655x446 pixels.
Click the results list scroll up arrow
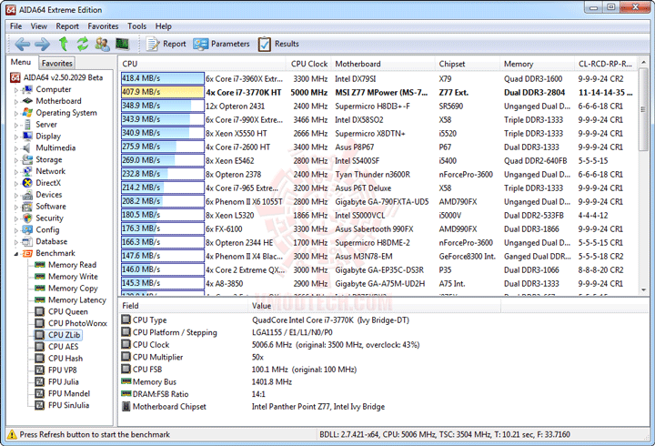(644, 62)
